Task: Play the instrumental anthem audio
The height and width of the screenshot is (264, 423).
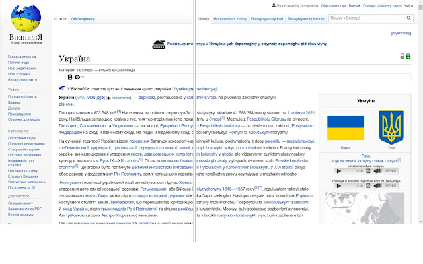Action: pos(339,171)
